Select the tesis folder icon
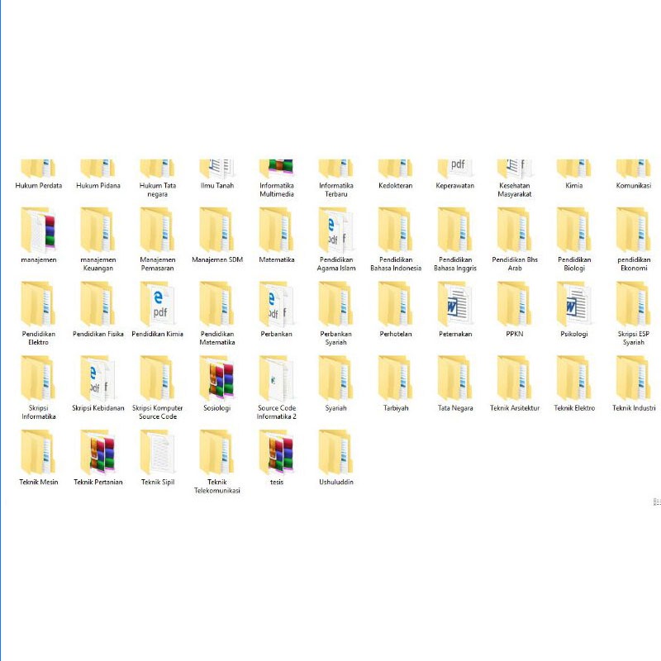 [277, 453]
